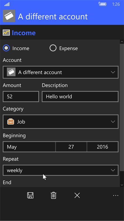Click the scrollbar up arrow
The image size is (124, 221).
(122, 42)
